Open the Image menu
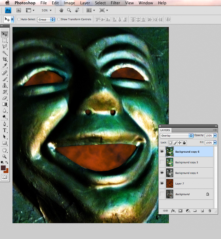Screen dimensions: 221x239 tap(69, 3)
